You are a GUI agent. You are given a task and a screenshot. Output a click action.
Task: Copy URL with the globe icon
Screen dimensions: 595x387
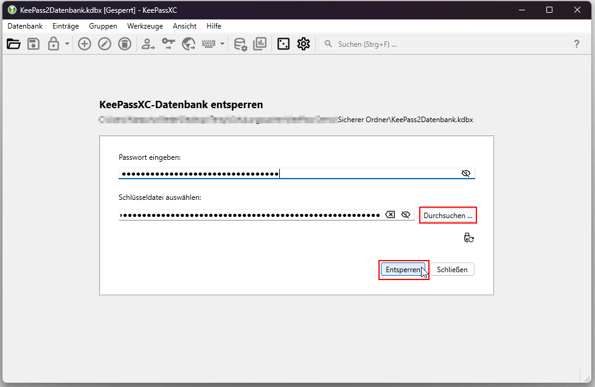tap(188, 44)
